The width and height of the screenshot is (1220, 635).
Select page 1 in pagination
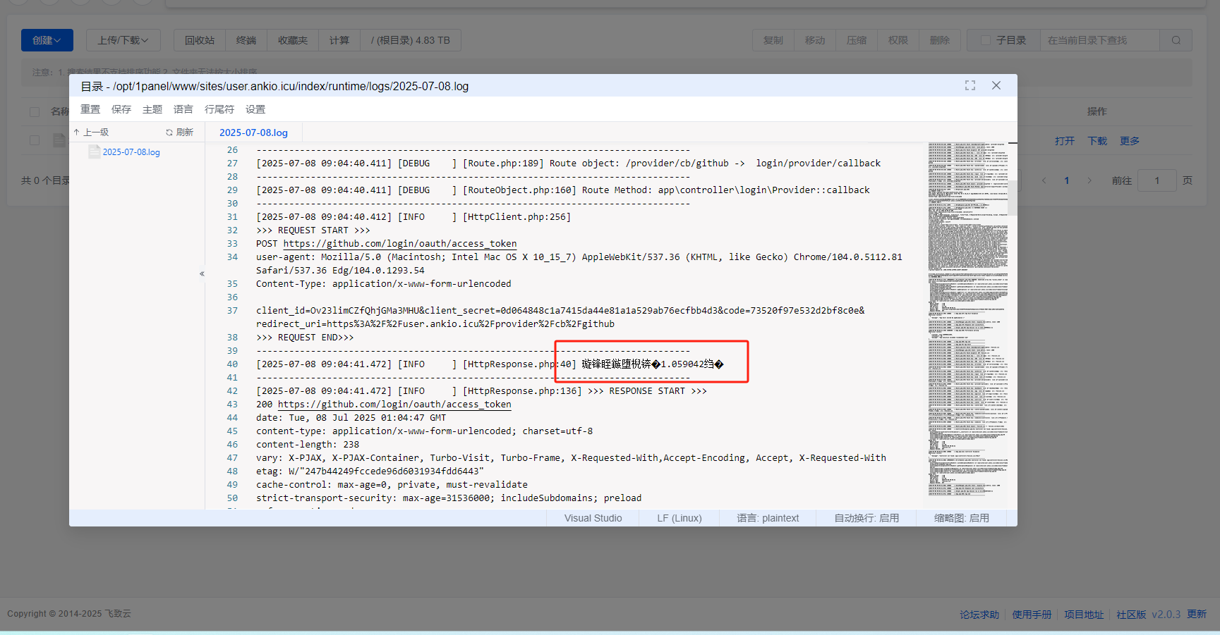click(x=1067, y=180)
